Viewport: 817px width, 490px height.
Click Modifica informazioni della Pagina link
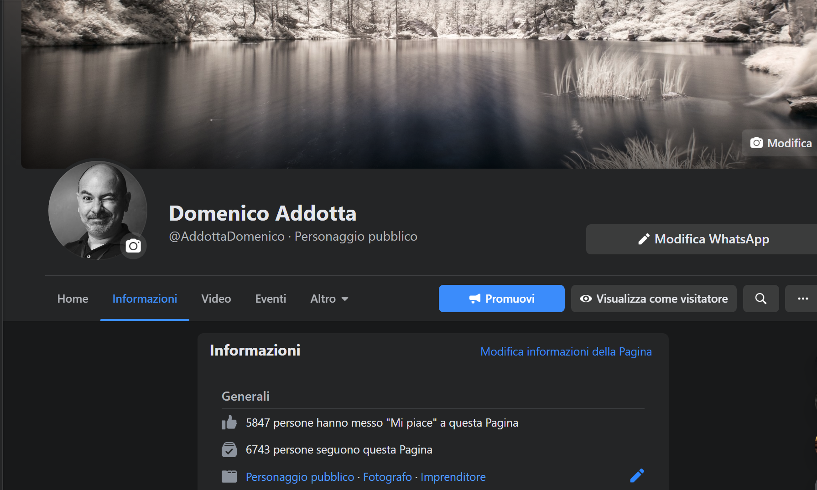(566, 351)
